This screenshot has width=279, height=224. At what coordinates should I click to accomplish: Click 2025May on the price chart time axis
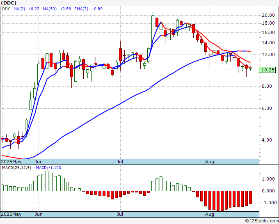pyautogui.click(x=11, y=162)
